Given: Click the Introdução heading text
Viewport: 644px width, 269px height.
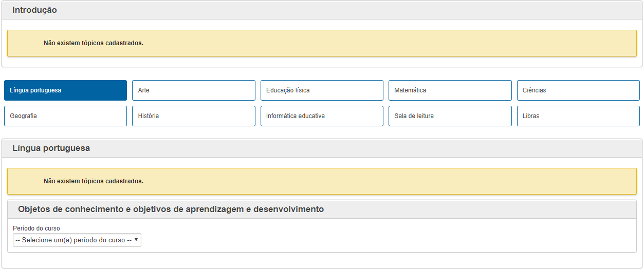Looking at the screenshot, I should point(34,10).
